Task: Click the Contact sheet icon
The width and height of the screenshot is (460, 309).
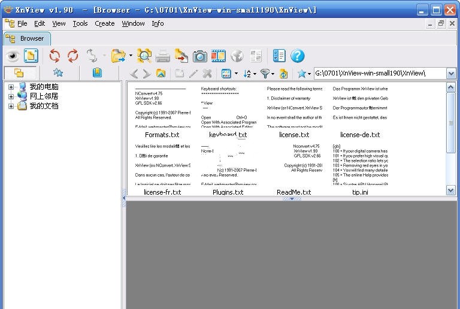Action: [256, 56]
